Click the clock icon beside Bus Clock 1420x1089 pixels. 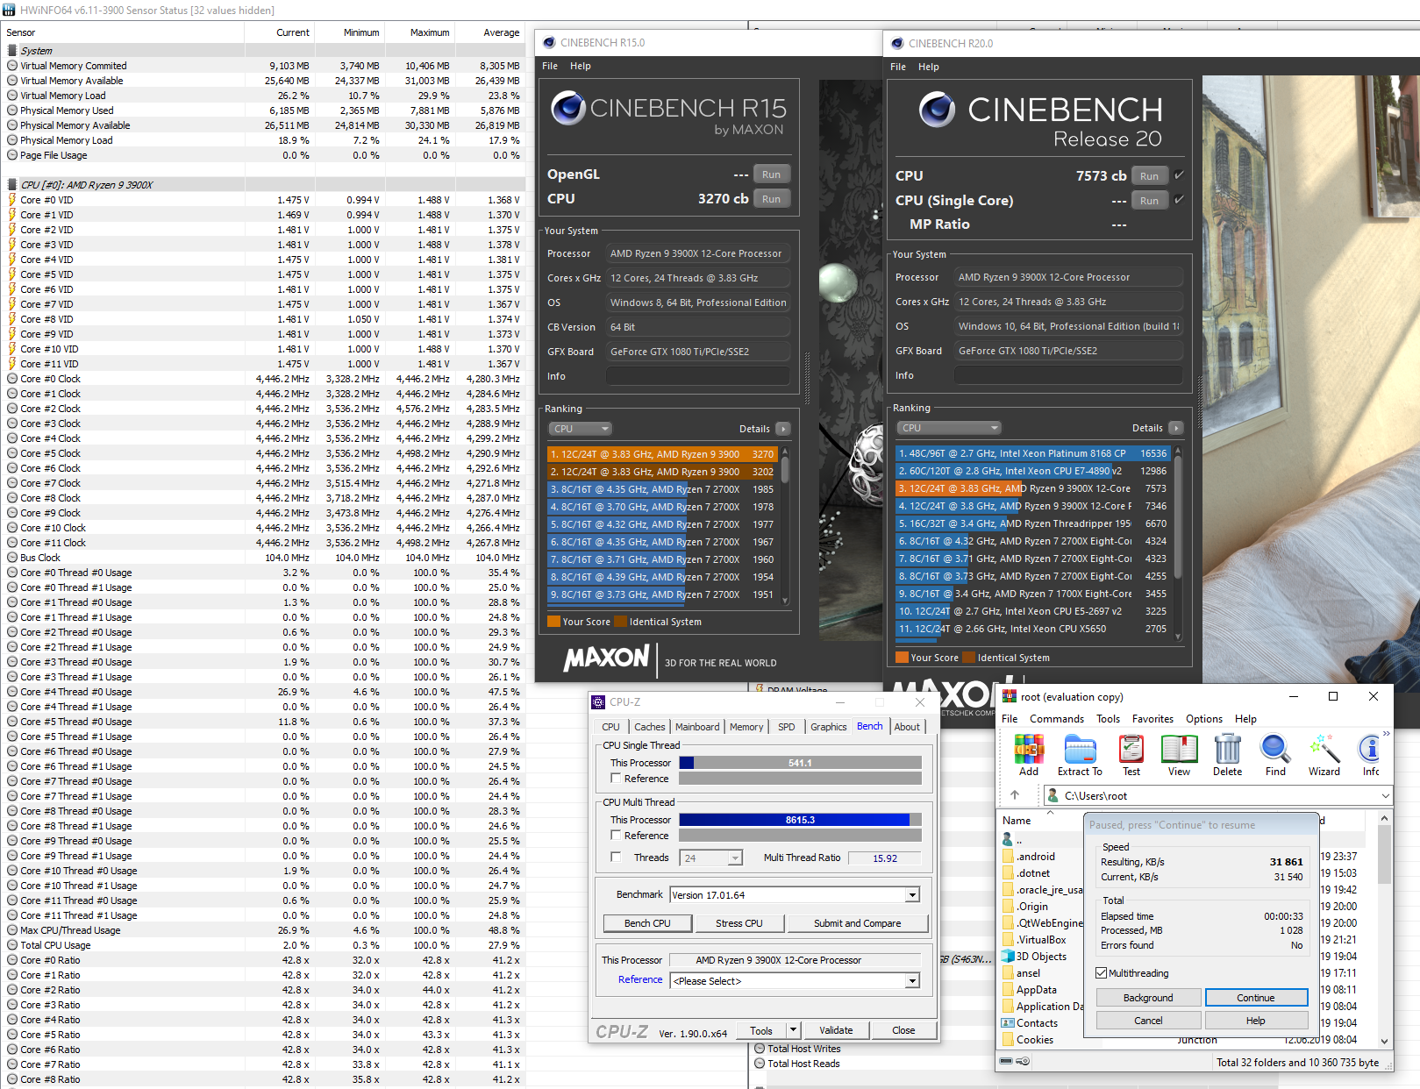point(12,558)
